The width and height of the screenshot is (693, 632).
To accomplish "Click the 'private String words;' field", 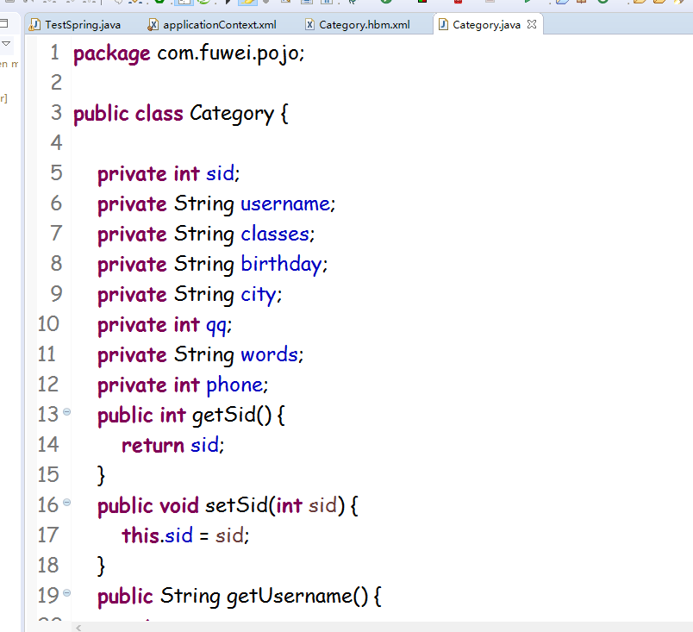I will [200, 355].
